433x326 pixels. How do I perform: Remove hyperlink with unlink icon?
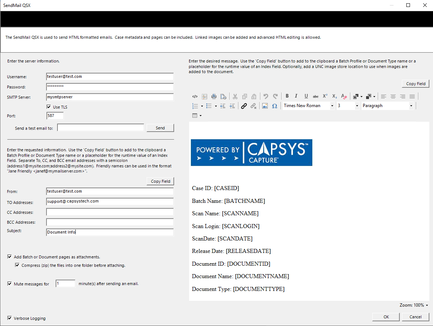pos(253,106)
